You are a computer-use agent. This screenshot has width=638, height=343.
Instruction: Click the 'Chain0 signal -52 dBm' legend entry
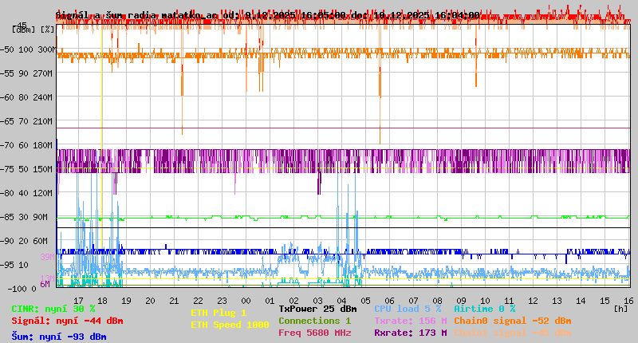(x=513, y=321)
